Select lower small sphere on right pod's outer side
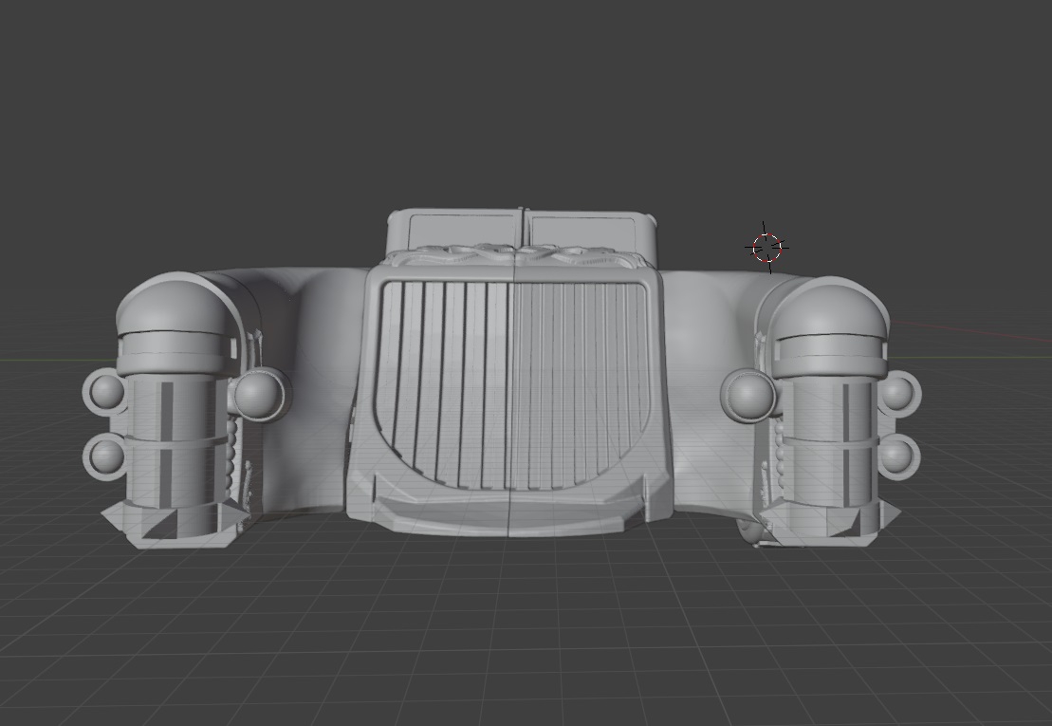Image resolution: width=1052 pixels, height=726 pixels. [897, 457]
